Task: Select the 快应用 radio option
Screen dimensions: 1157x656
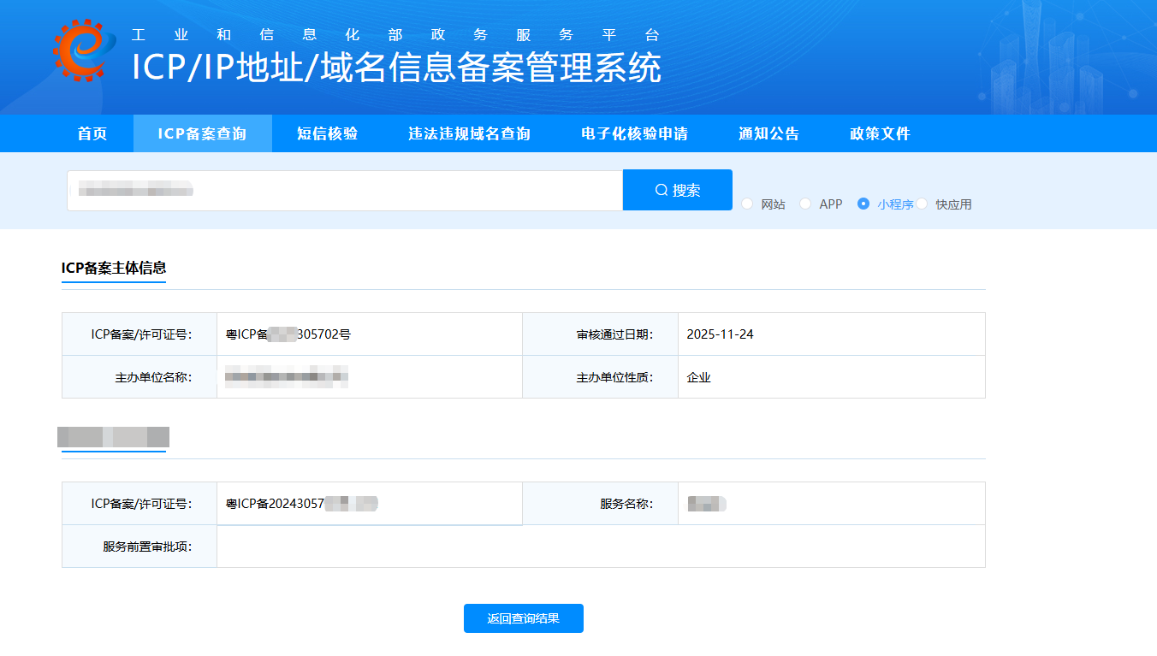Action: [x=923, y=204]
